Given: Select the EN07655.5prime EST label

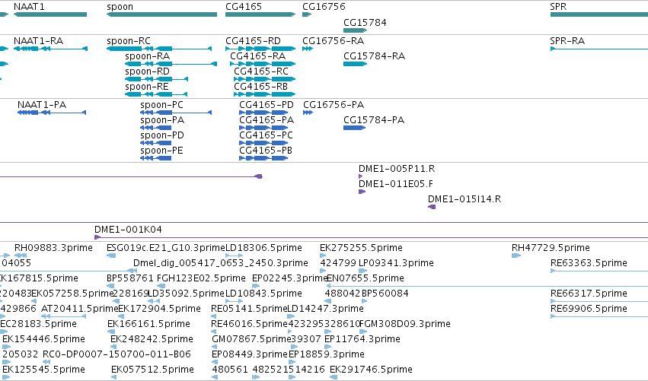Looking at the screenshot, I should click(x=365, y=278).
